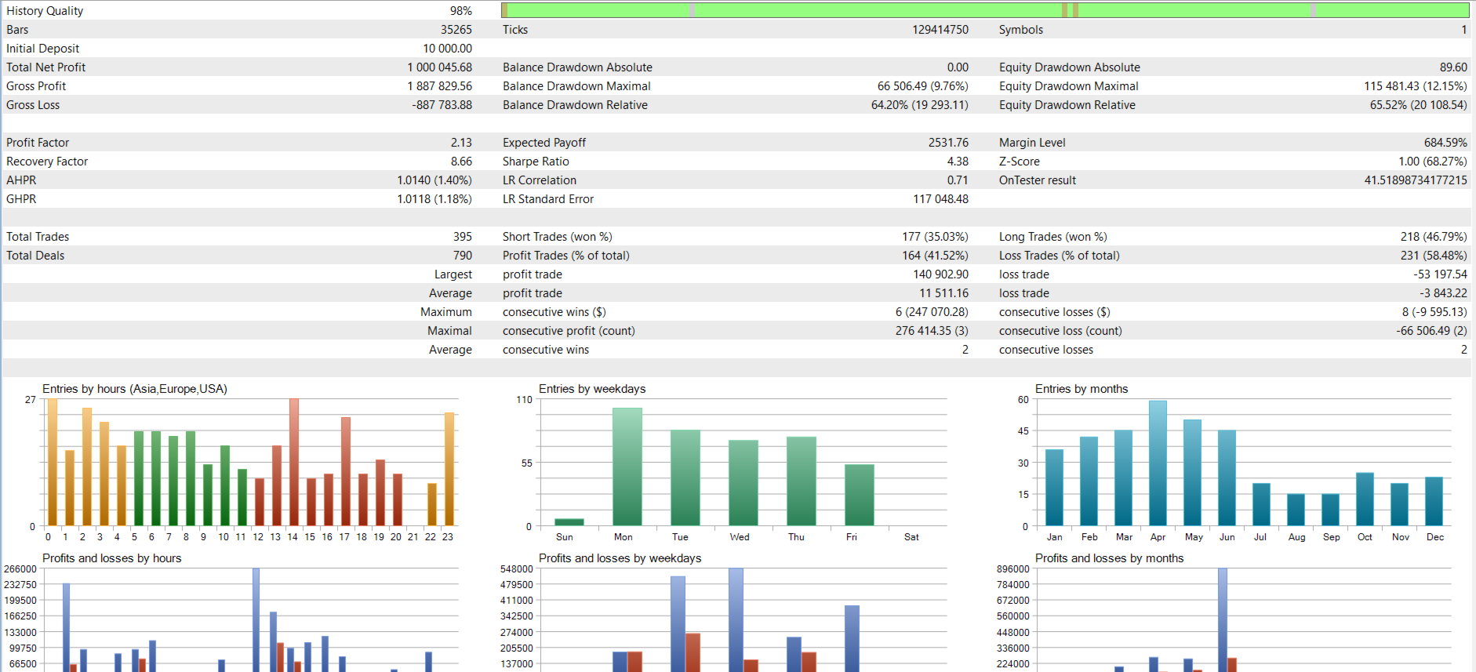Screen dimensions: 1476x672
Task: Click the Fri bar in Entries by weekdays
Action: [860, 495]
